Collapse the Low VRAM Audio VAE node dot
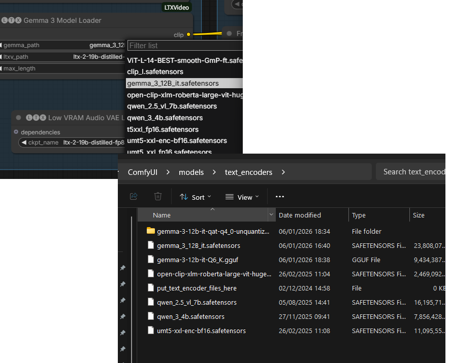The width and height of the screenshot is (450, 363). coord(18,118)
